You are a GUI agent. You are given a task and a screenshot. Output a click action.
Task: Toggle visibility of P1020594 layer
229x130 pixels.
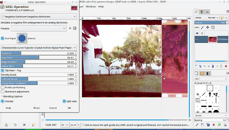click(x=197, y=39)
